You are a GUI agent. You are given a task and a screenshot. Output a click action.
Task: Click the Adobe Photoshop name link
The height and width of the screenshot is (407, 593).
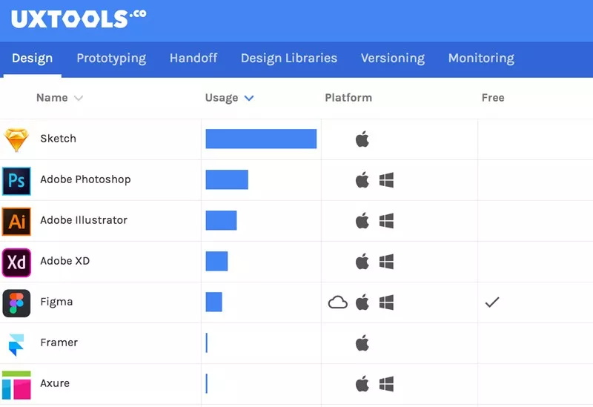[x=85, y=180]
